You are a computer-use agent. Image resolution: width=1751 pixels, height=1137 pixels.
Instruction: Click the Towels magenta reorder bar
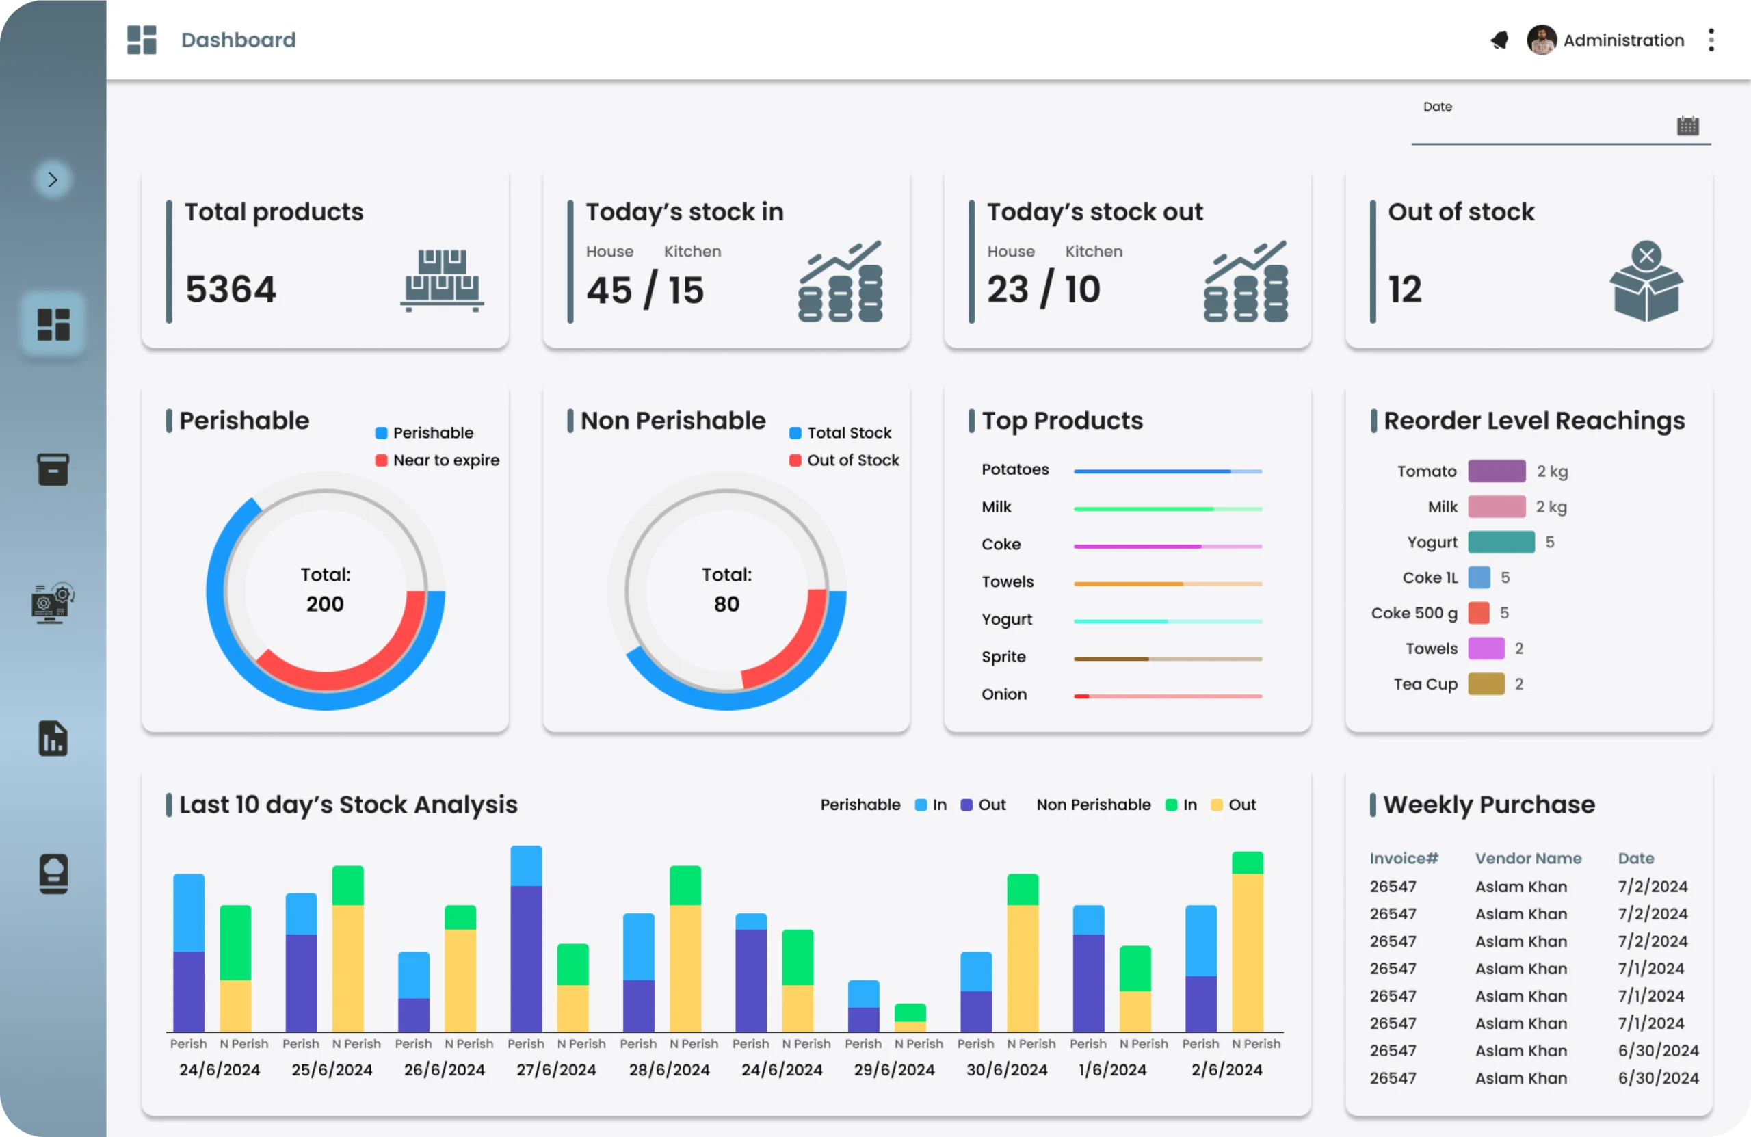[1486, 649]
